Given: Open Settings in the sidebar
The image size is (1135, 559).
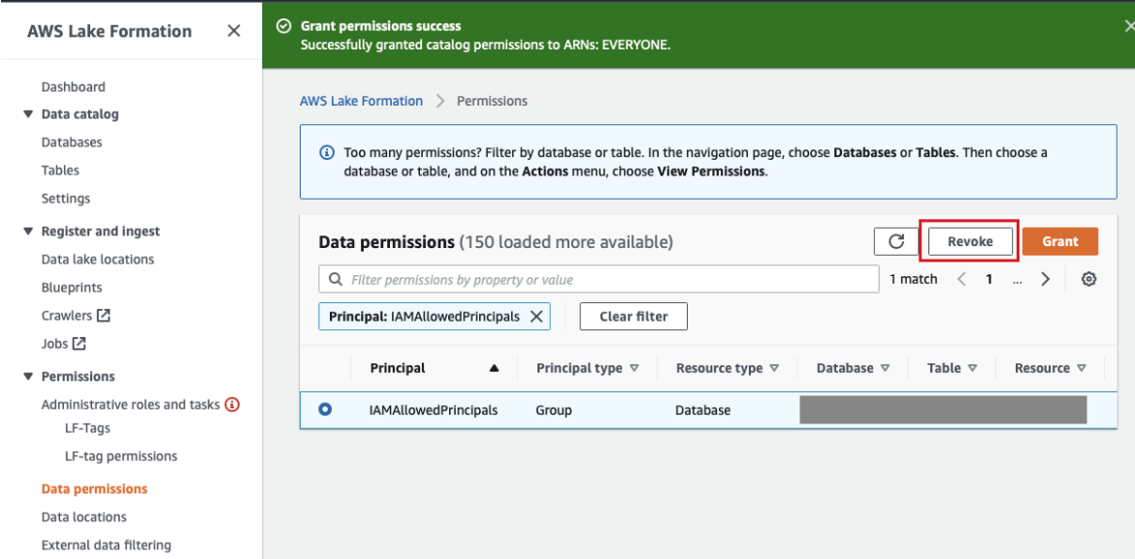Looking at the screenshot, I should pos(66,199).
